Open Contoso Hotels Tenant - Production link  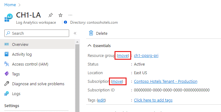point(166,81)
